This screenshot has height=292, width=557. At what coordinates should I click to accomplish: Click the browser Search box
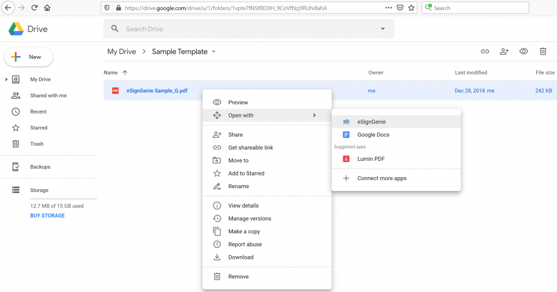475,8
